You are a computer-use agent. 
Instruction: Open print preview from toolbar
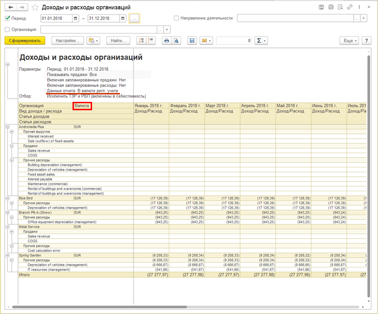point(176,40)
